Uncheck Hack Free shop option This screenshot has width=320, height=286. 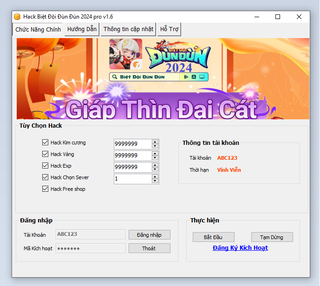[46, 189]
